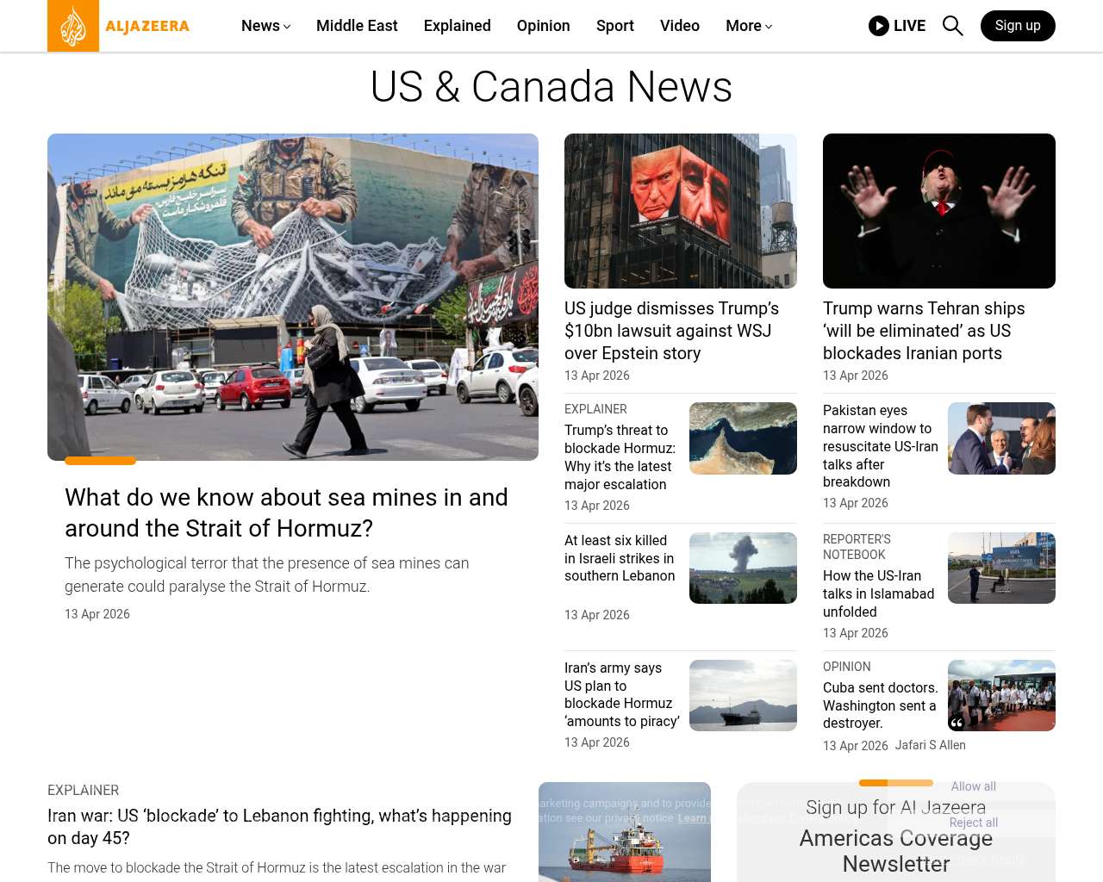Open author Jafari S Allen link
Viewport: 1103px width, 882px height.
930,745
